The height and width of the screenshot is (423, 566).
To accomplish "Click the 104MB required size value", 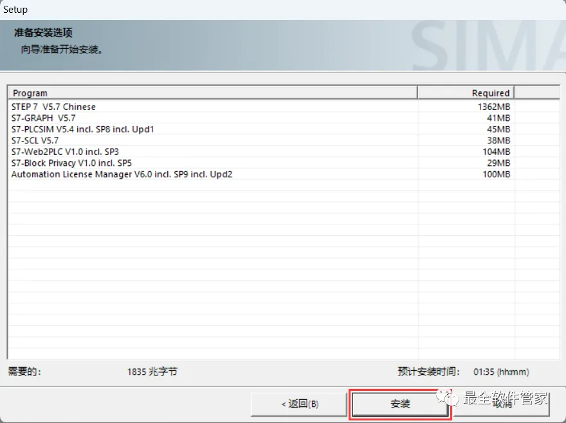I will click(497, 152).
